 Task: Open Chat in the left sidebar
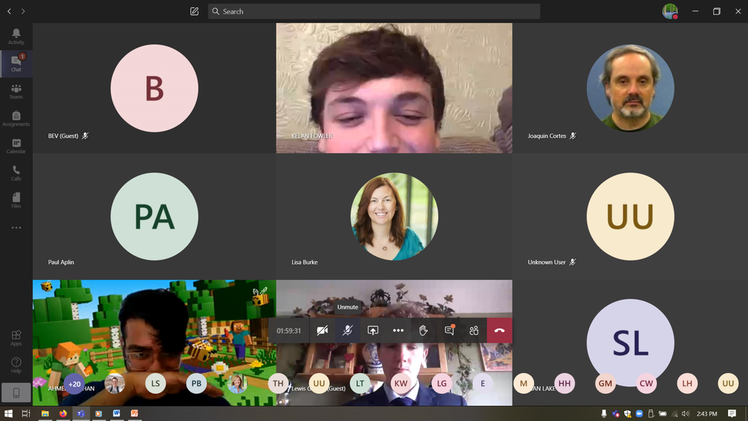pyautogui.click(x=16, y=63)
